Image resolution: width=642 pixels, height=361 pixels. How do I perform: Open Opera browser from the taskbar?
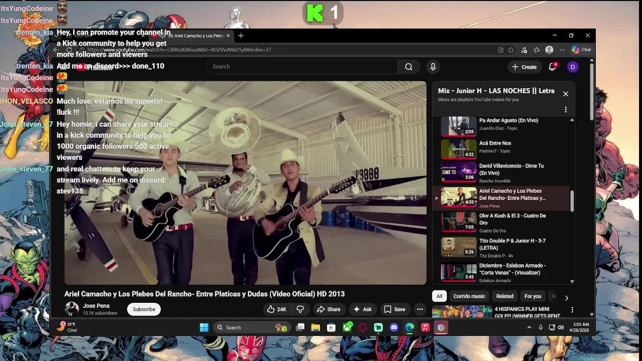(x=363, y=327)
